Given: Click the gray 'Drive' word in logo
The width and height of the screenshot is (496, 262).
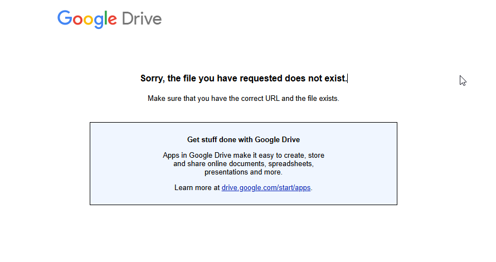Looking at the screenshot, I should [x=142, y=19].
